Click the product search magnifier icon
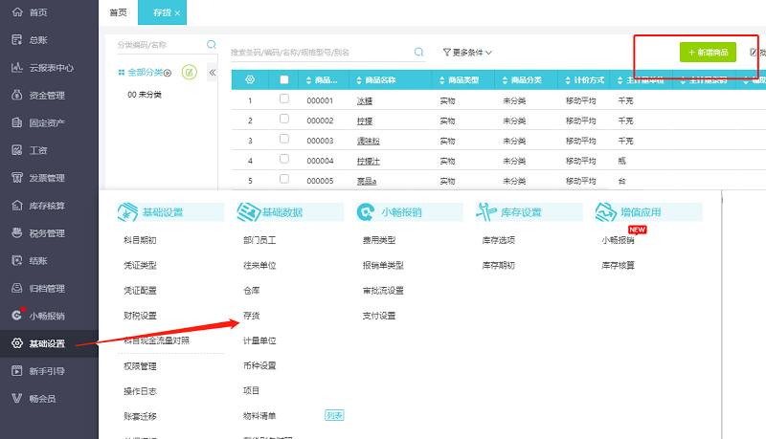Screen dimensions: 766x439 point(418,52)
